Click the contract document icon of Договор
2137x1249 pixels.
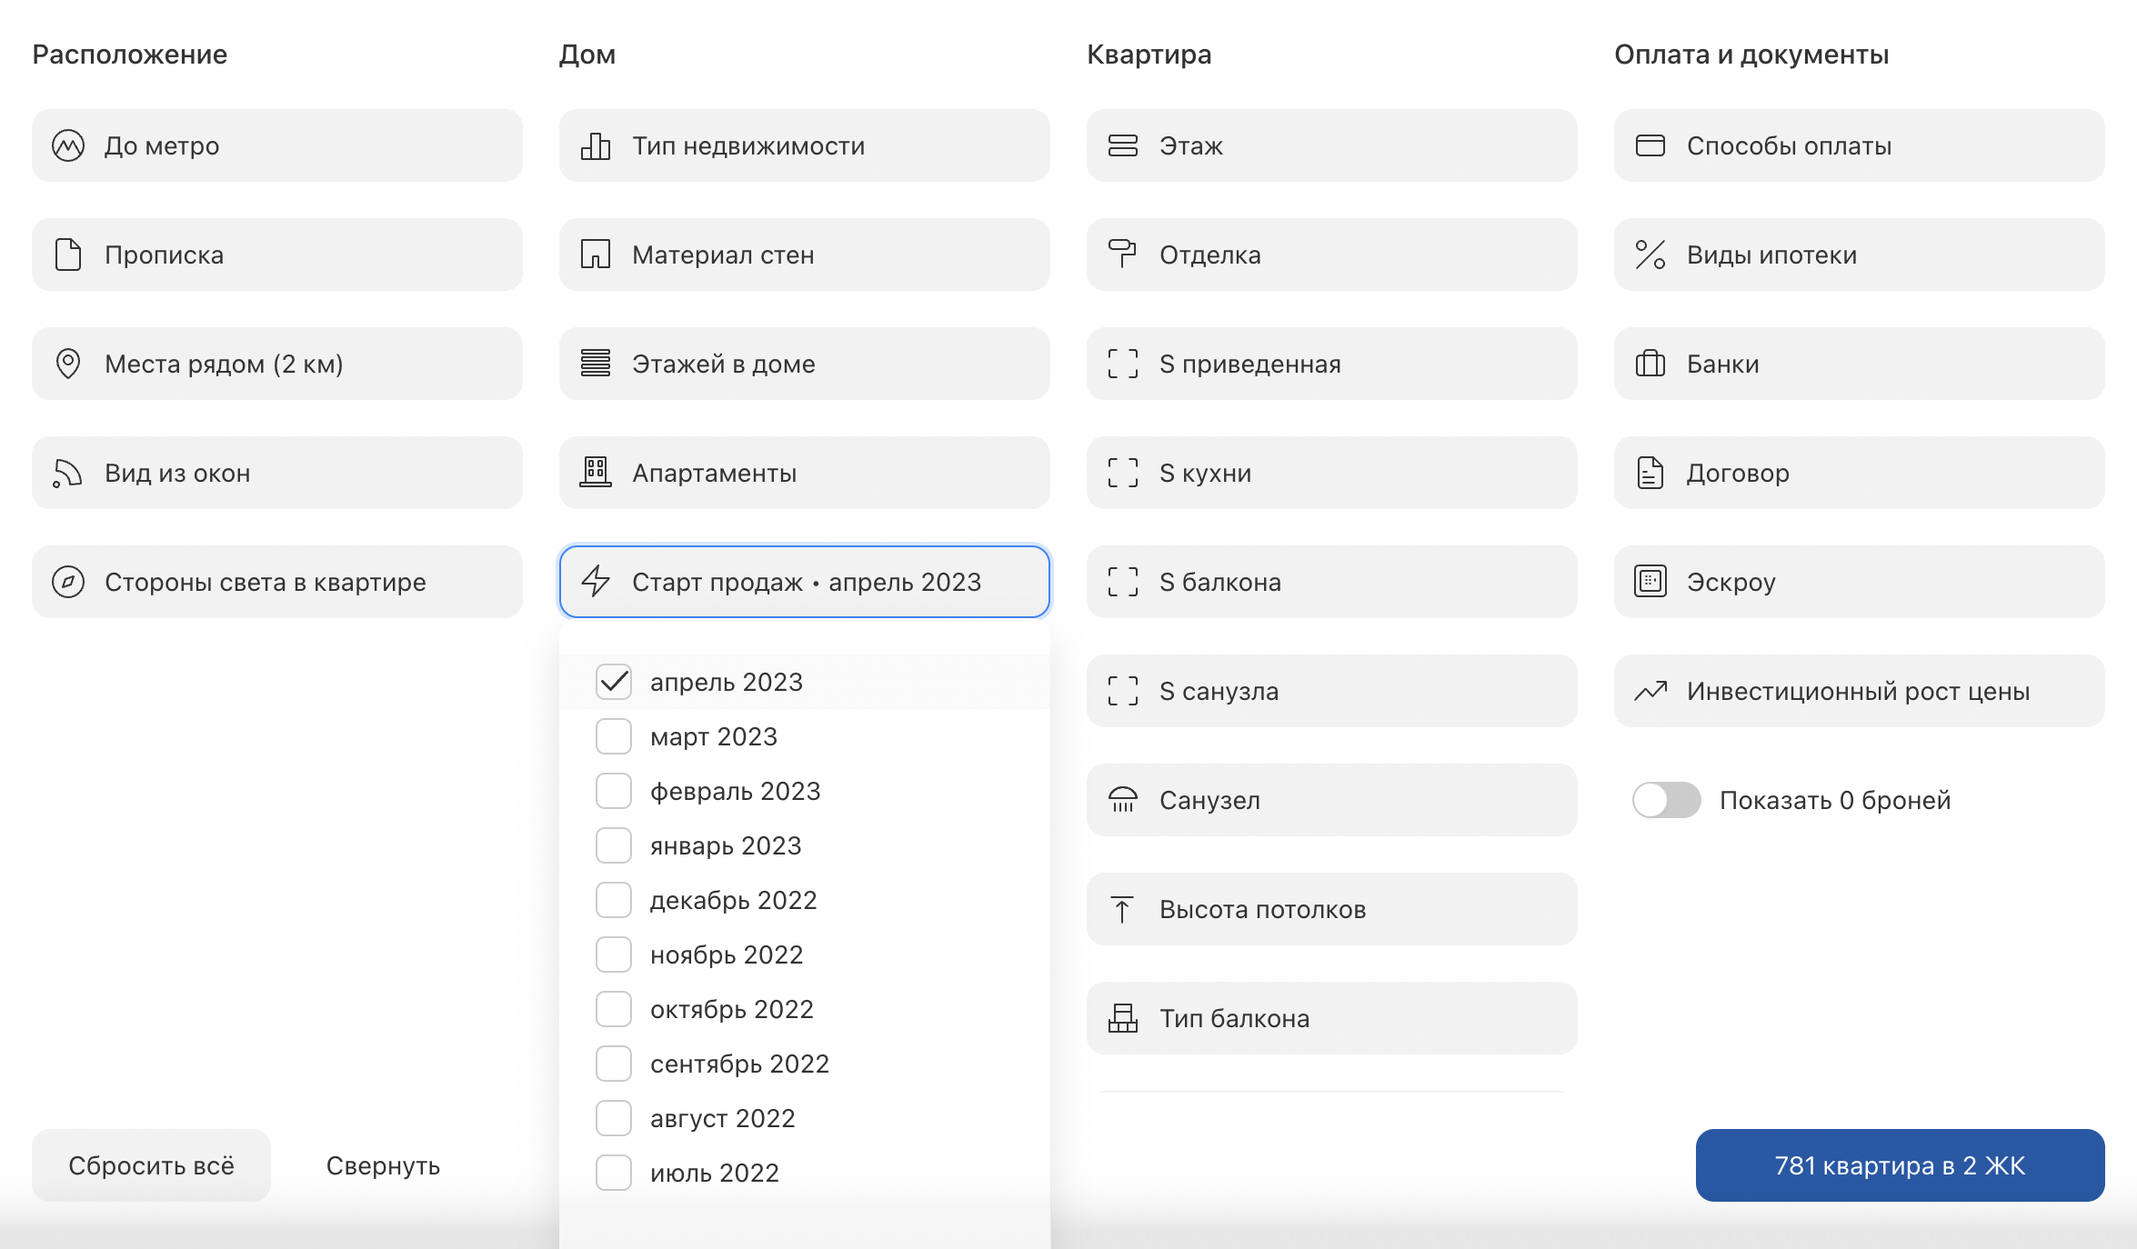click(x=1650, y=473)
